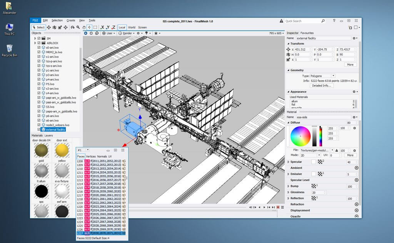Screen dimensions: 394x243
Task: Open the Inspector settings gear
Action: click(x=355, y=38)
